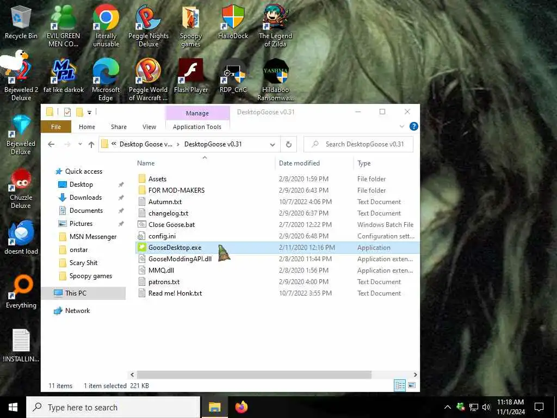Select the Peggle Nights Deluxe desktop icon
The image size is (557, 418).
tap(148, 26)
